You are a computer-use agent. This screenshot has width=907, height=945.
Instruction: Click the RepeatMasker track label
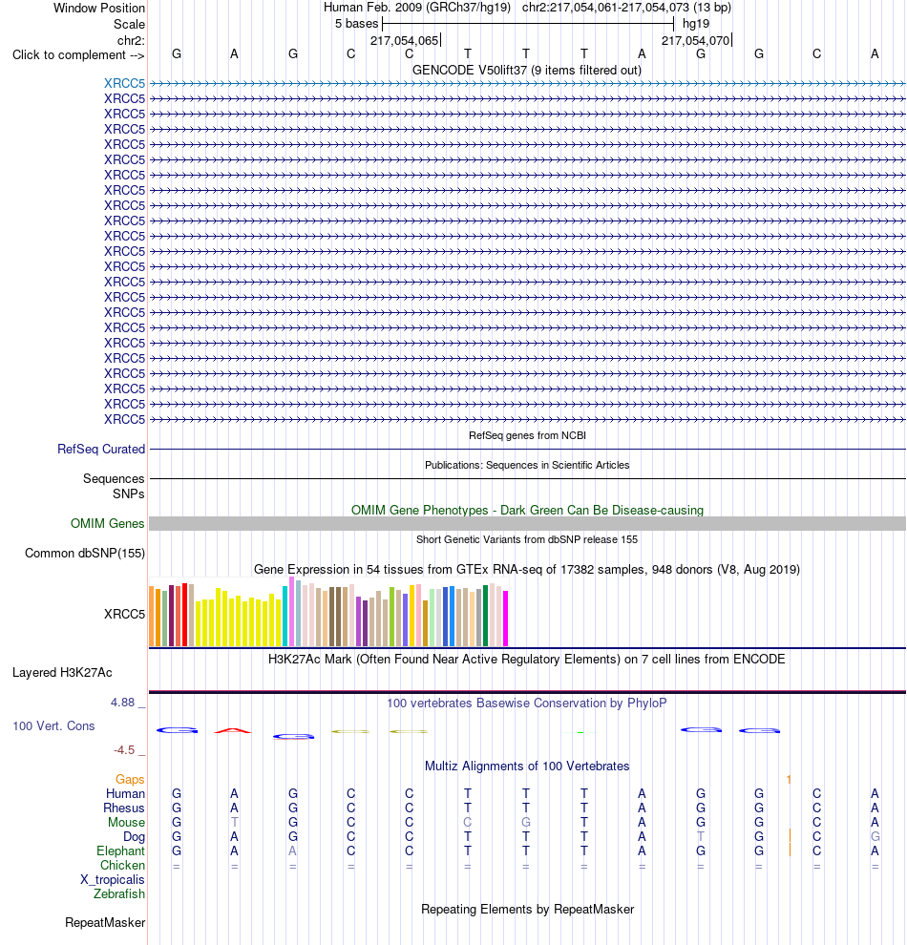click(105, 923)
